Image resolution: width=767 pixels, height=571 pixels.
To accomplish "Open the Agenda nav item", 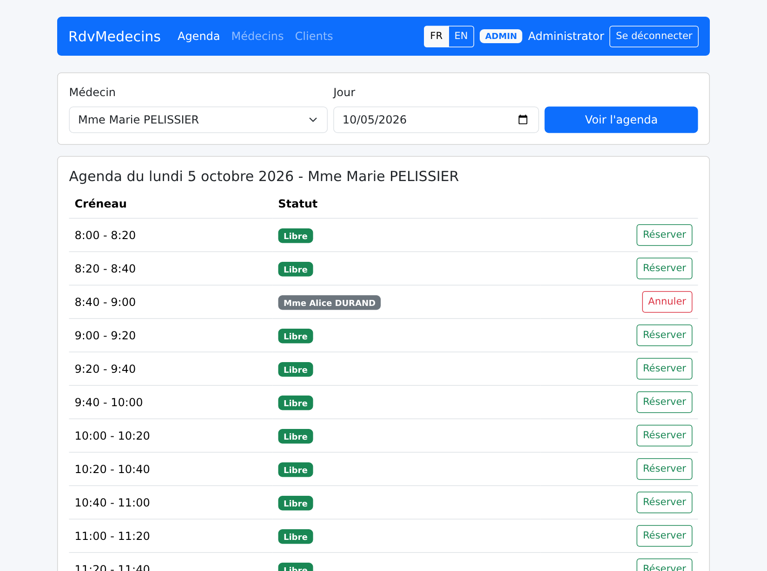I will click(198, 36).
